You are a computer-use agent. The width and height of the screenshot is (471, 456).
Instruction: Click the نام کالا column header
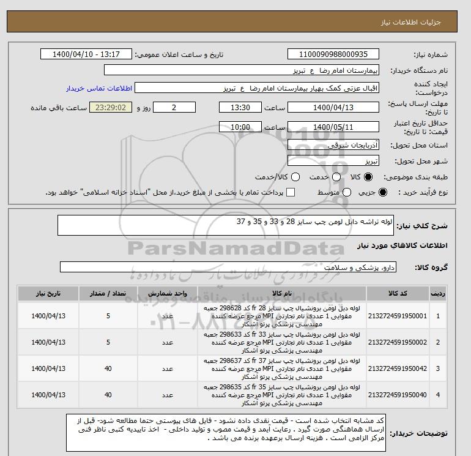(282, 293)
